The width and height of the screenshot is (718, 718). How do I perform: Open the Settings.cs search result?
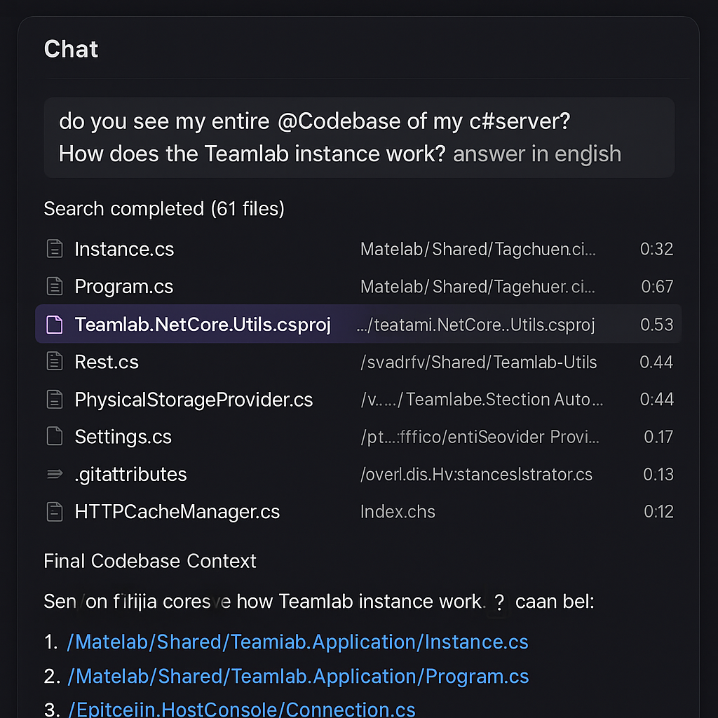click(358, 436)
